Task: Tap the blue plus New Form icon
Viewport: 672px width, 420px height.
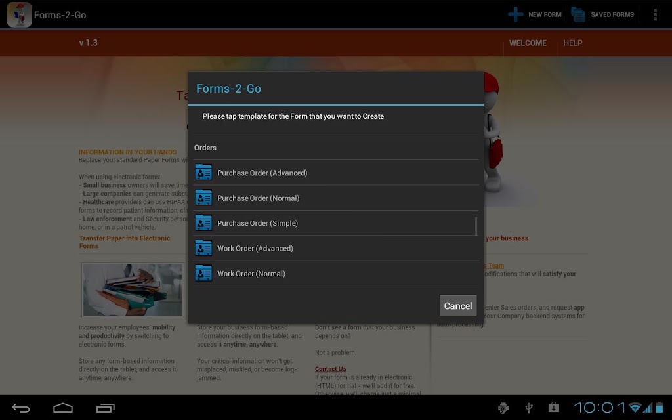Action: [515, 14]
